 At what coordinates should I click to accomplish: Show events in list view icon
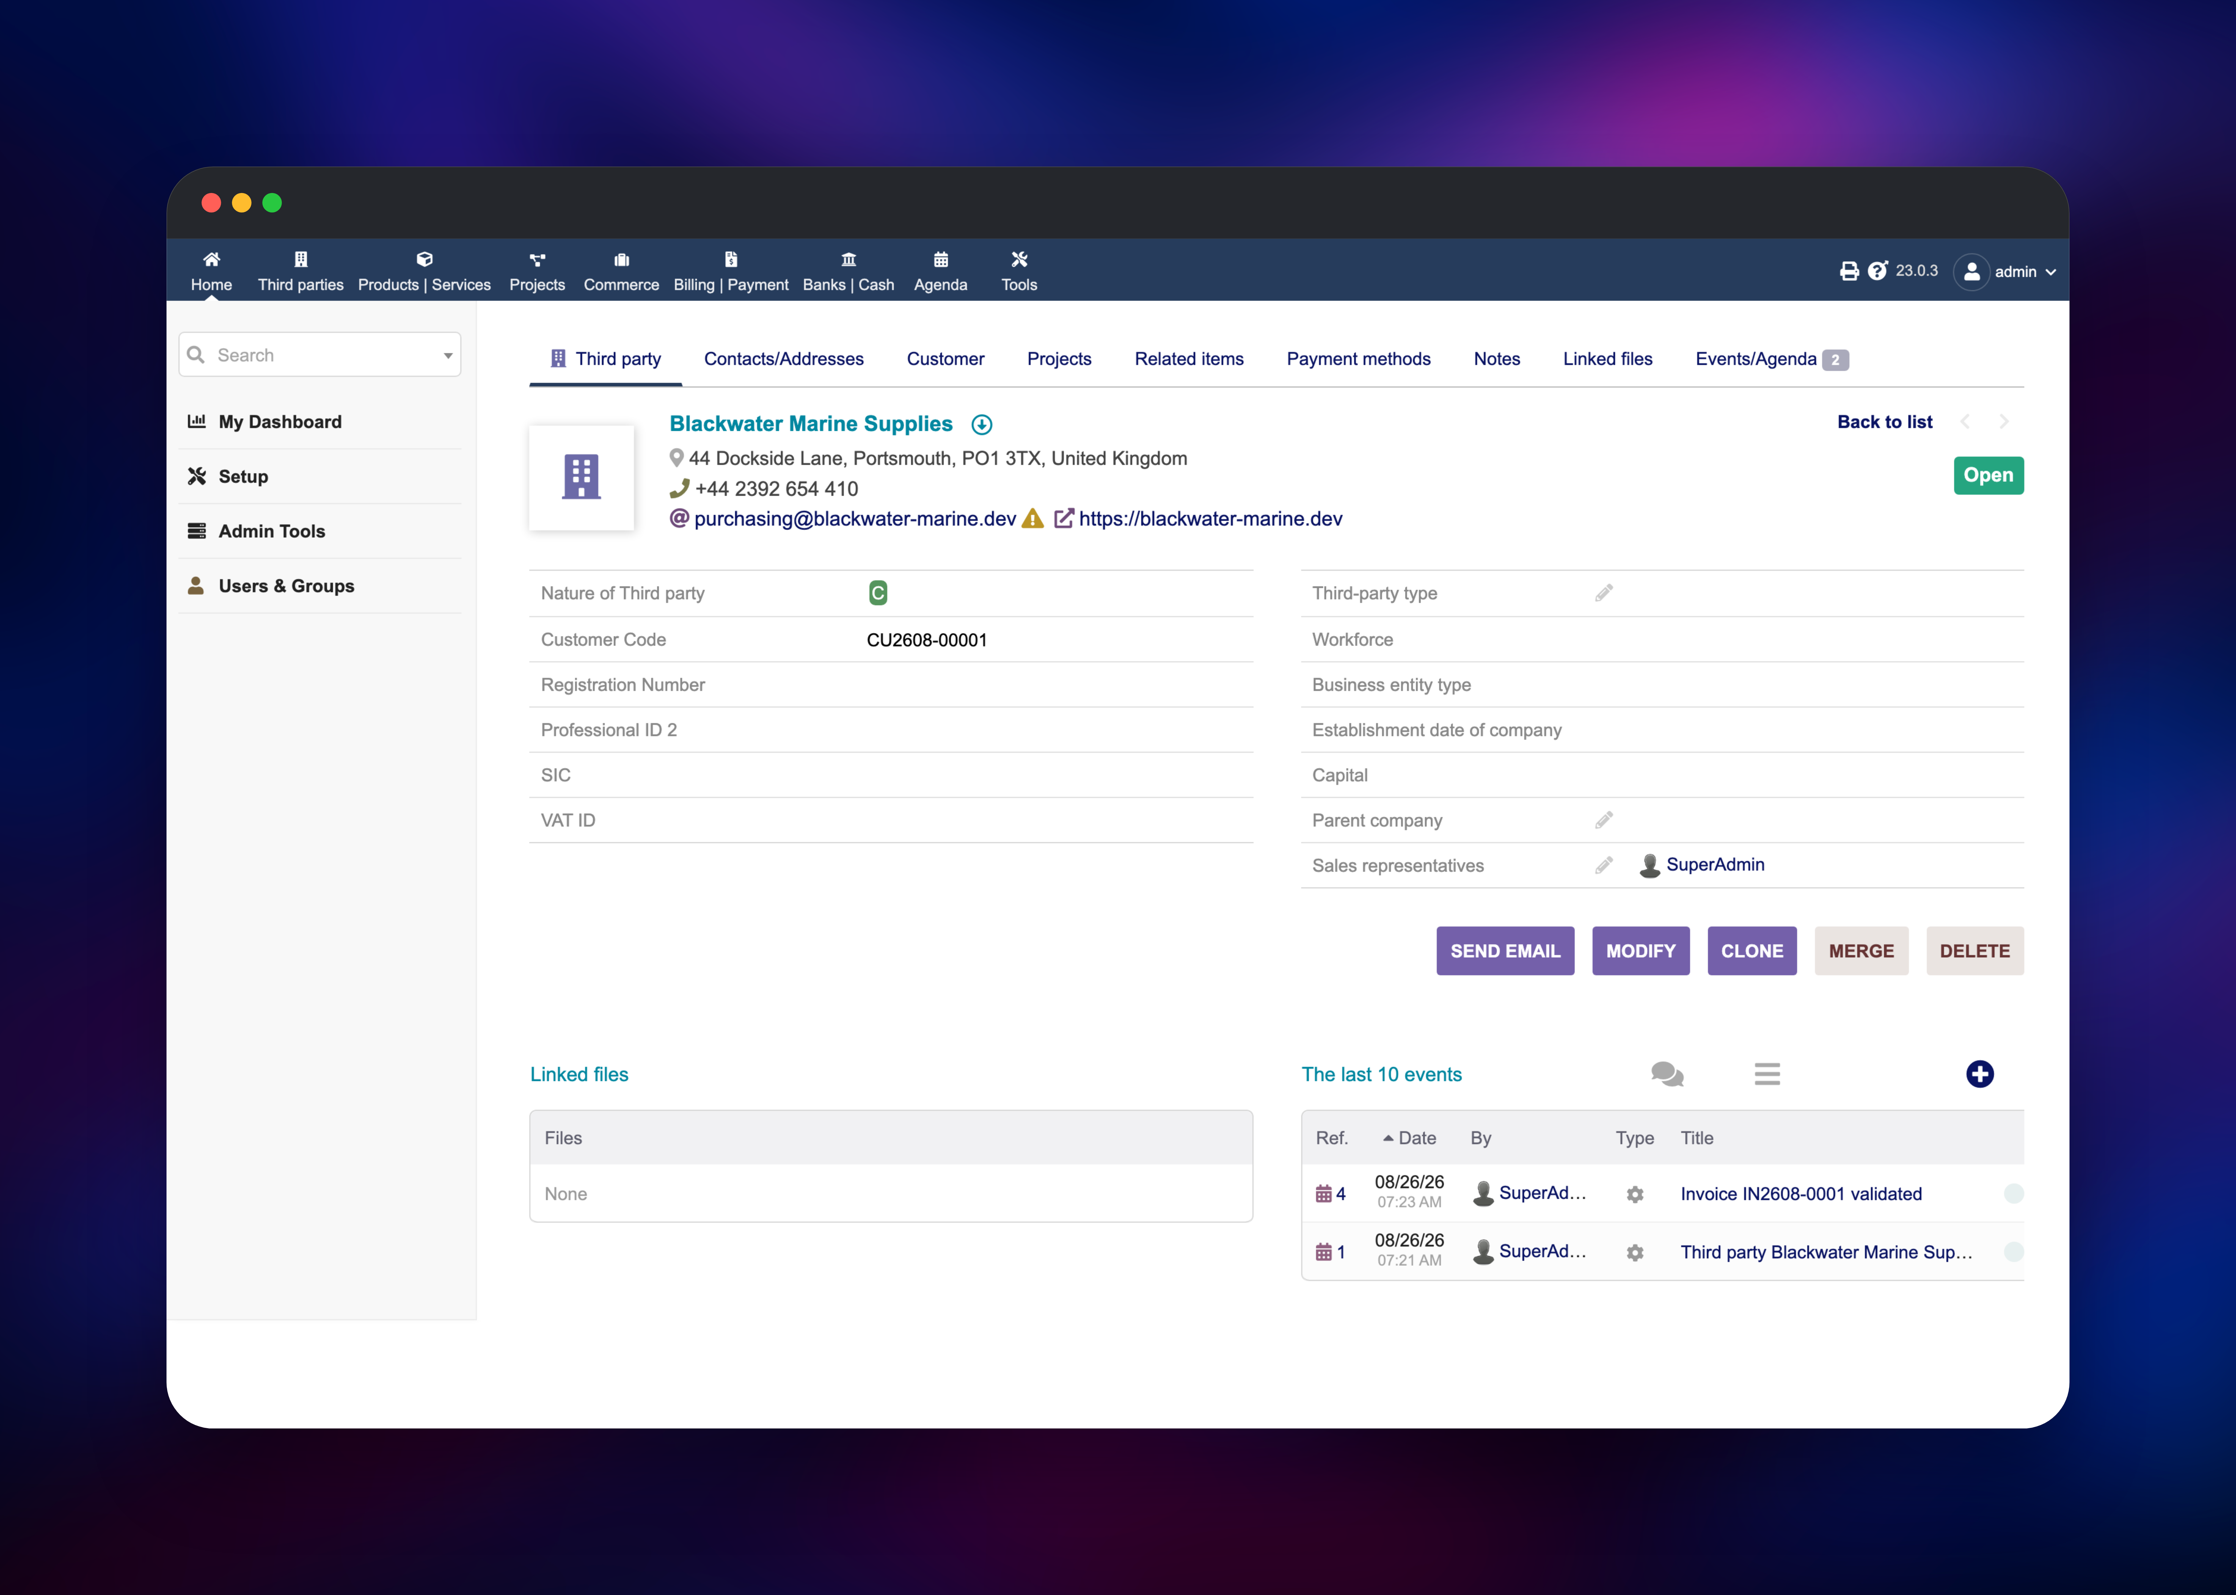pyautogui.click(x=1768, y=1075)
